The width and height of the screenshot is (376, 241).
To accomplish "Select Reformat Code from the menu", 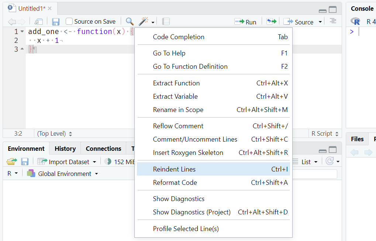I will 175,183.
